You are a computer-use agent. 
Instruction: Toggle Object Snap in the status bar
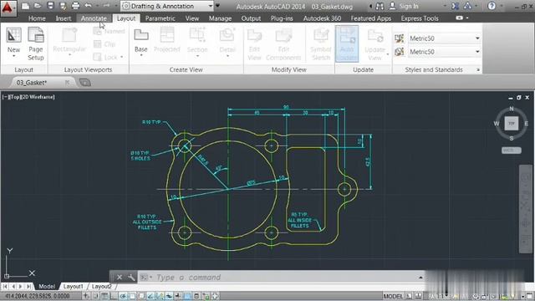132,296
